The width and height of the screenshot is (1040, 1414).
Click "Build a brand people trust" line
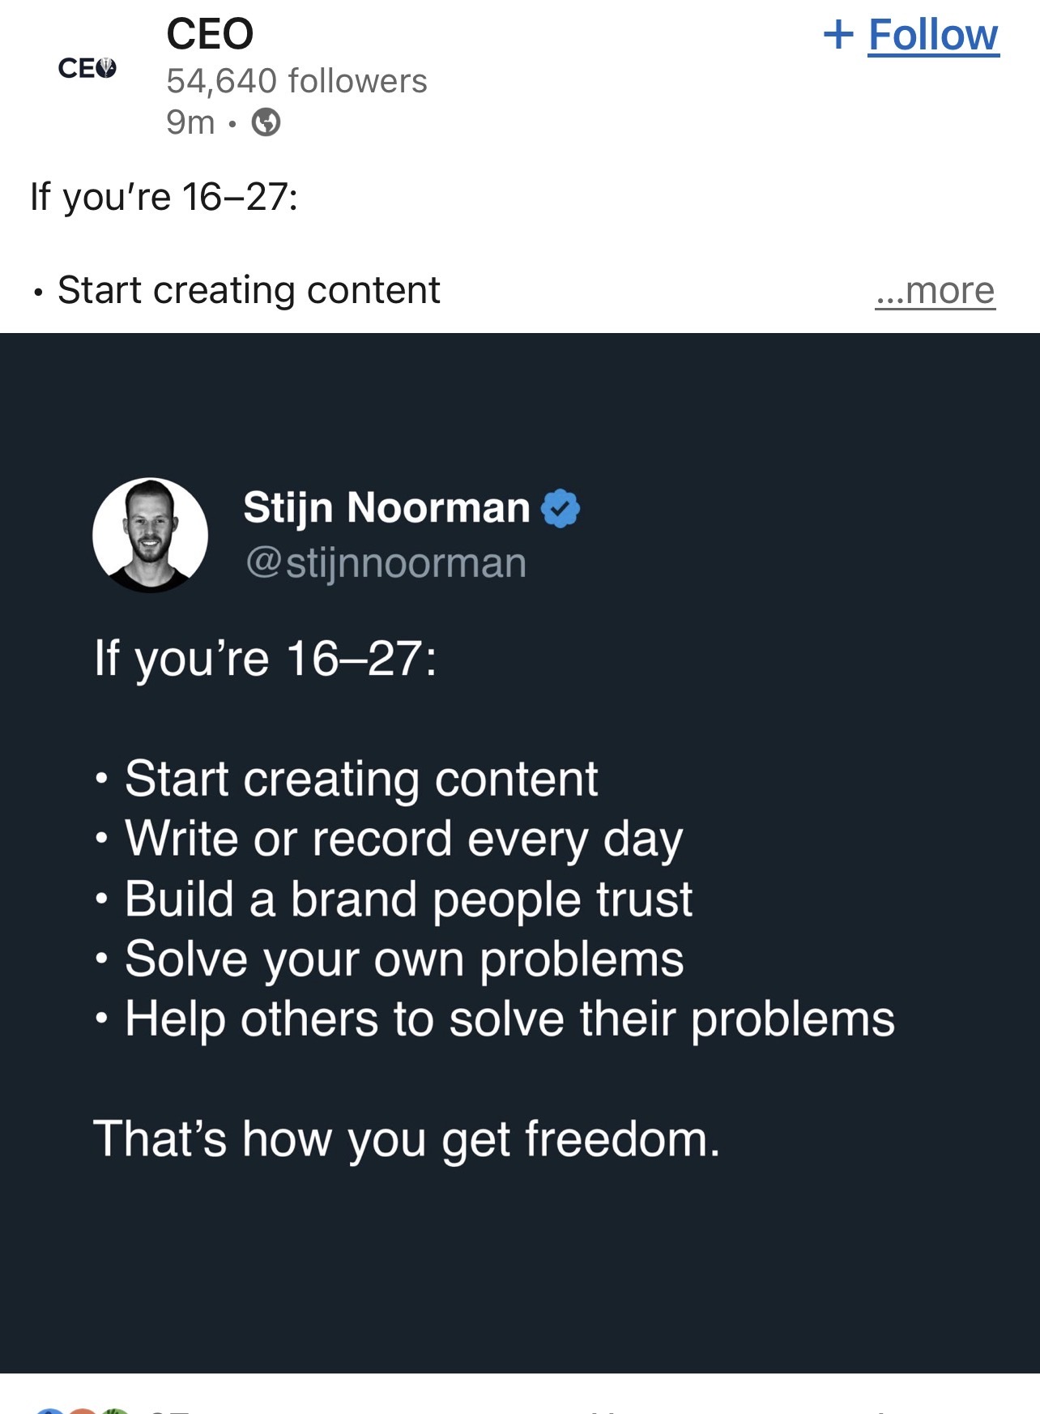pyautogui.click(x=408, y=899)
